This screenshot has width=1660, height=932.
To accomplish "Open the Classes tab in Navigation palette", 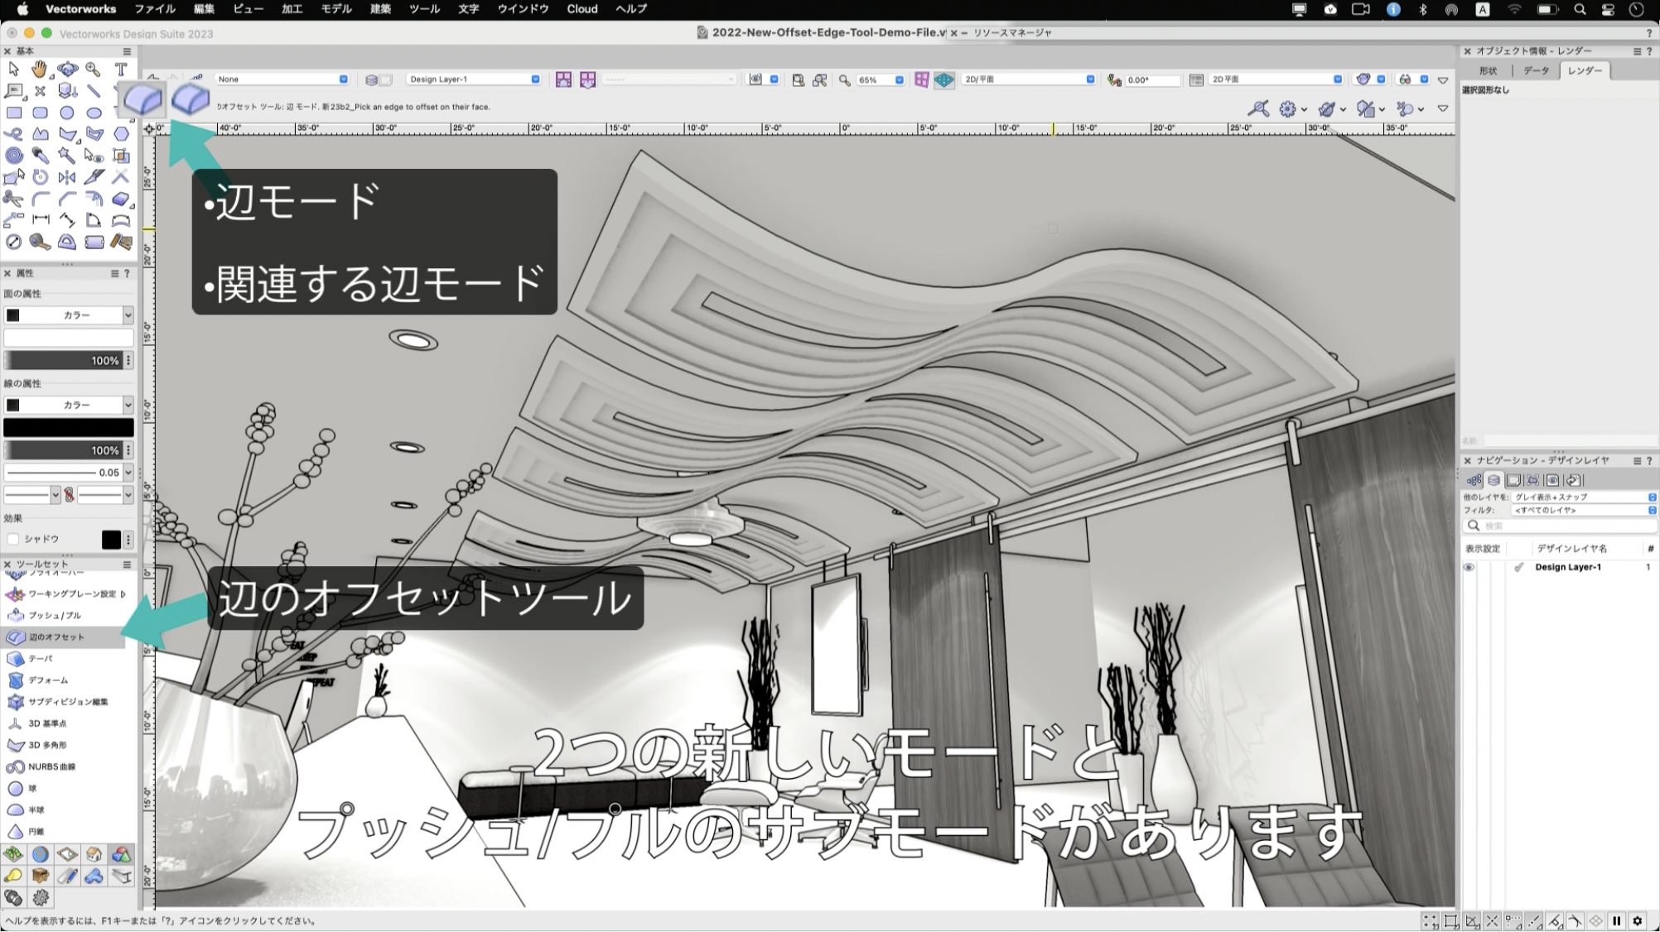I will pyautogui.click(x=1474, y=480).
